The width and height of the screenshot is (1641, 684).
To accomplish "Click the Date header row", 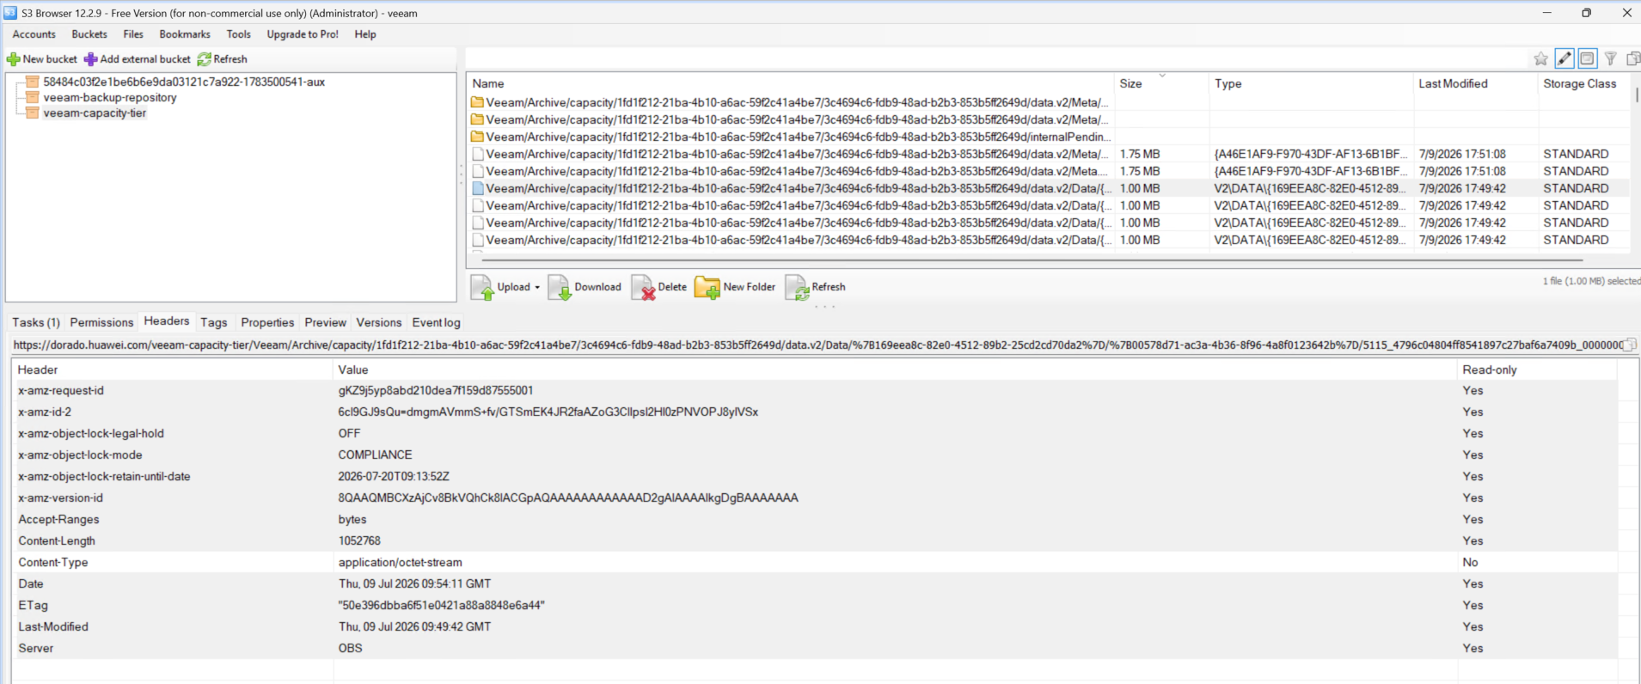I will pyautogui.click(x=815, y=583).
